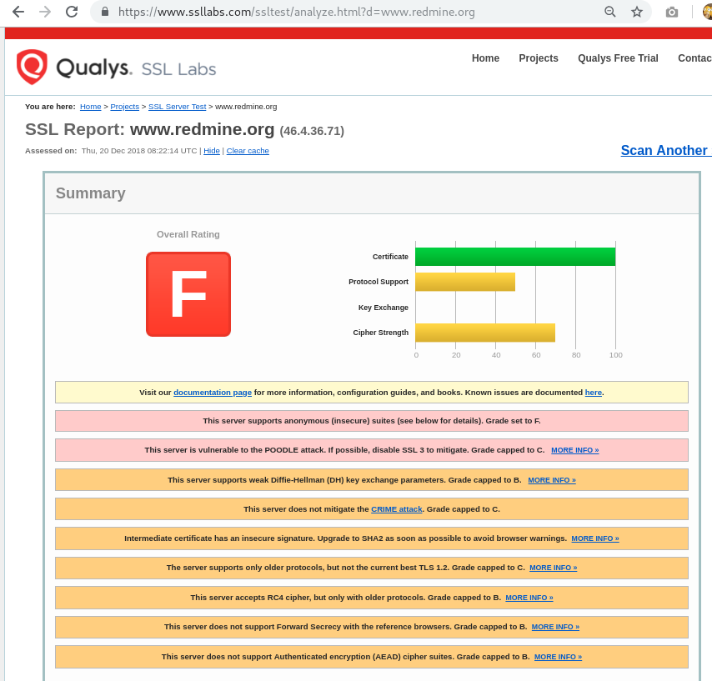The height and width of the screenshot is (681, 712).
Task: Open MORE INFO for RC4 cipher warning
Action: pyautogui.click(x=529, y=598)
